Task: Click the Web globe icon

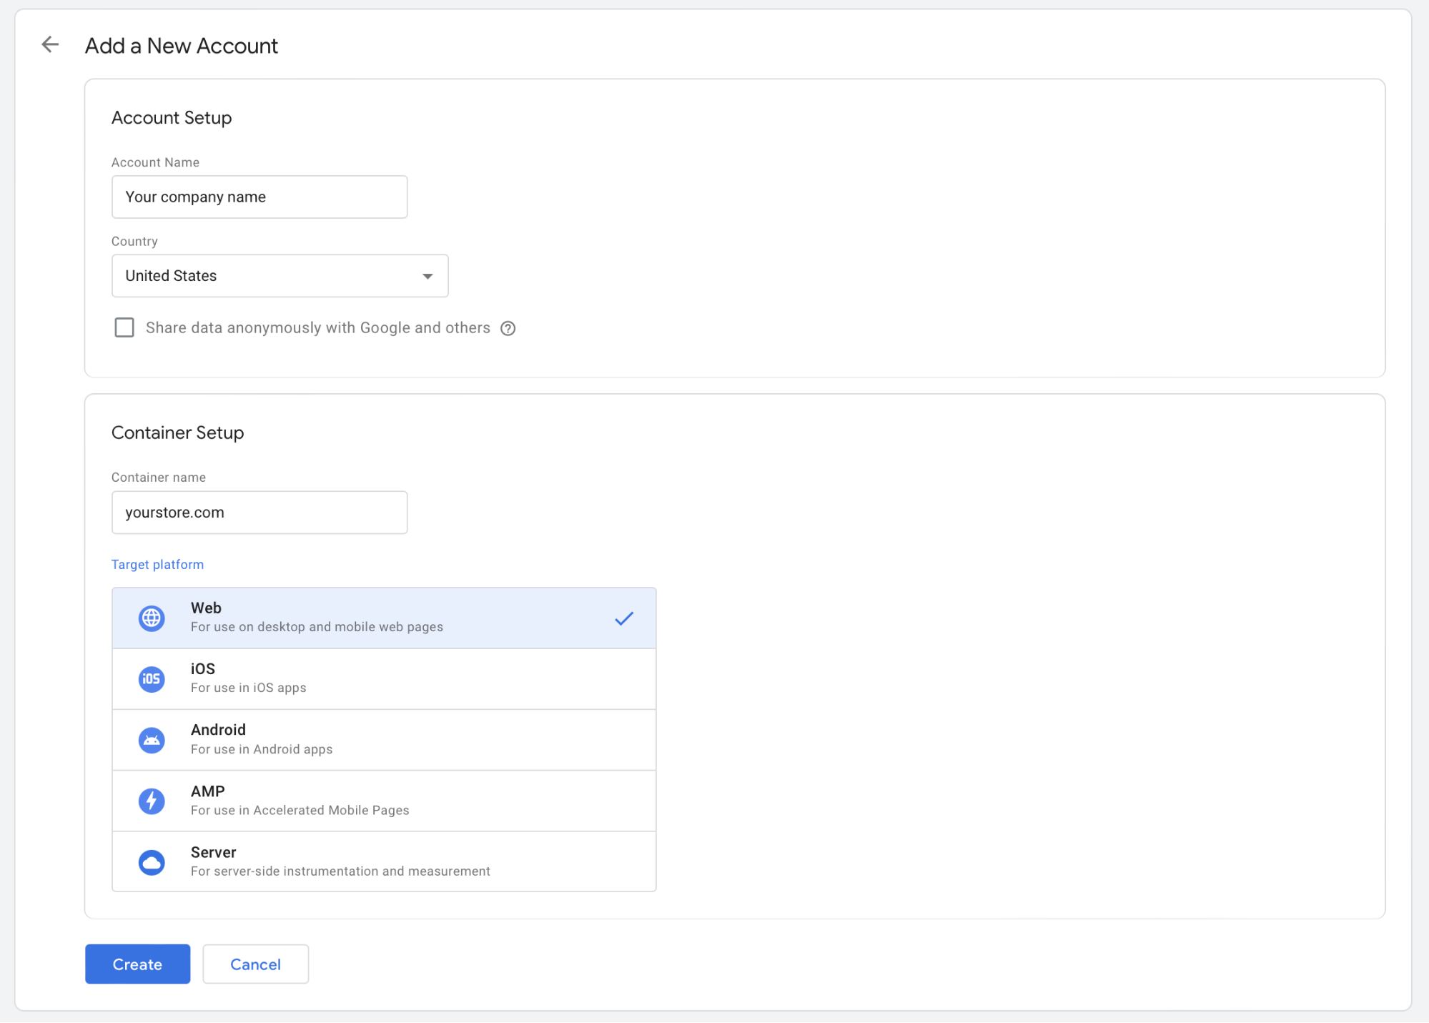Action: (x=152, y=618)
